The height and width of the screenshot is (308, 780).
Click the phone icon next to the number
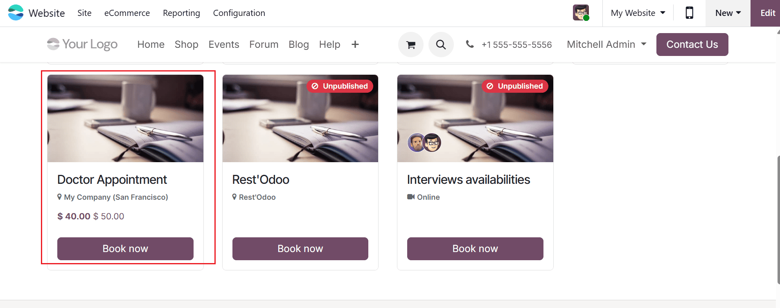coord(471,44)
